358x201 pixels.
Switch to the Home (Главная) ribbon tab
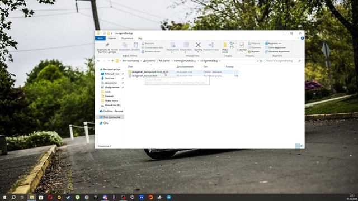tap(112, 39)
